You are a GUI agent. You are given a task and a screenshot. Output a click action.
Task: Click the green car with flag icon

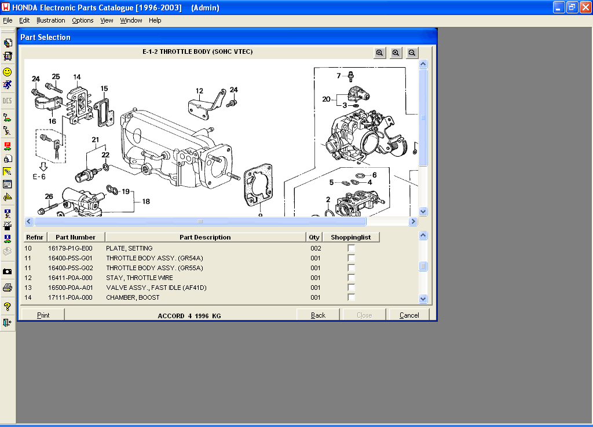pos(8,118)
